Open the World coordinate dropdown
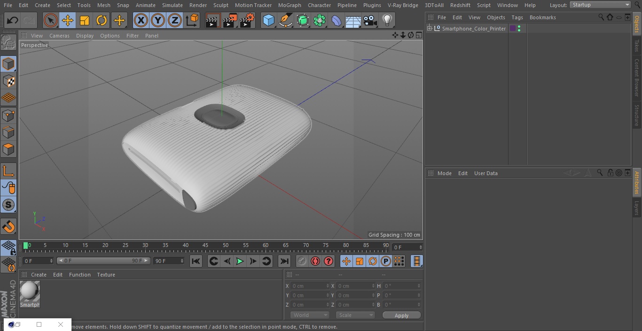 (309, 315)
